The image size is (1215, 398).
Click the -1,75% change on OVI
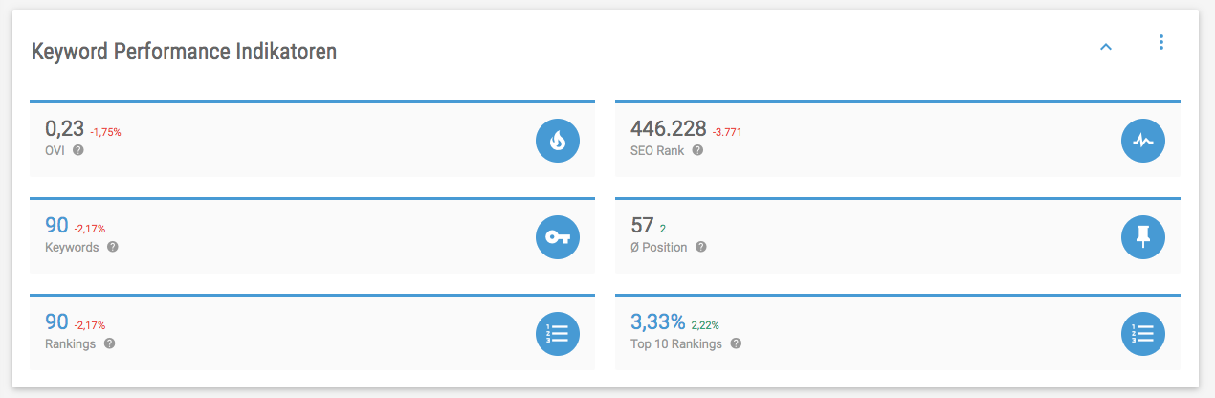pyautogui.click(x=105, y=132)
